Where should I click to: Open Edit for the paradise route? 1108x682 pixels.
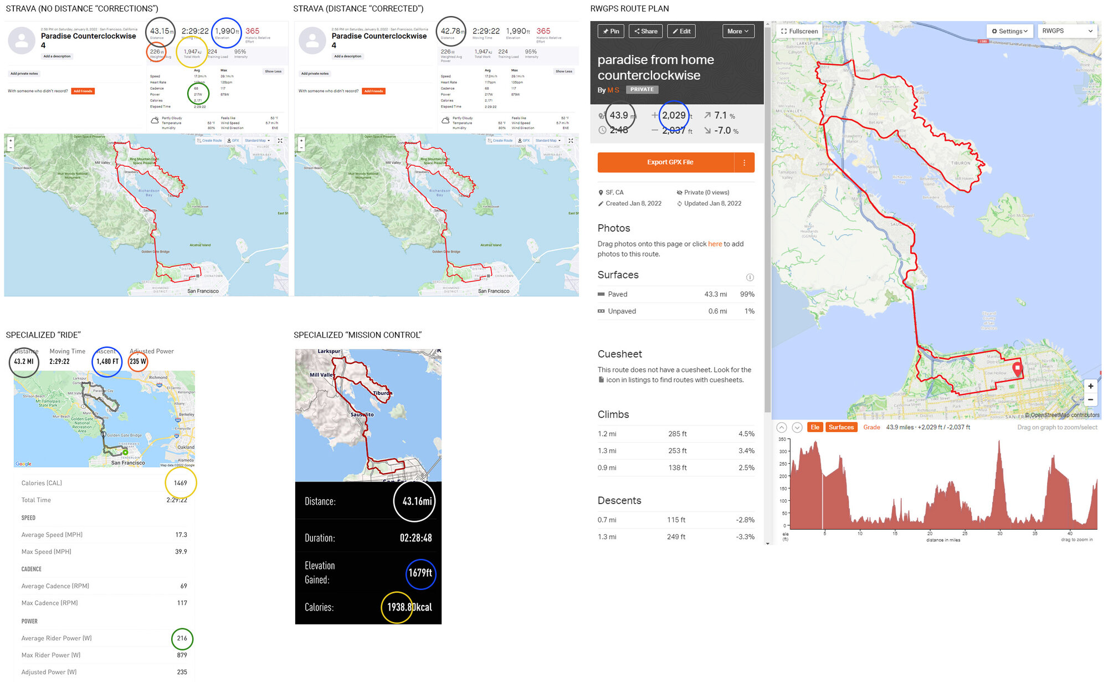click(x=681, y=32)
